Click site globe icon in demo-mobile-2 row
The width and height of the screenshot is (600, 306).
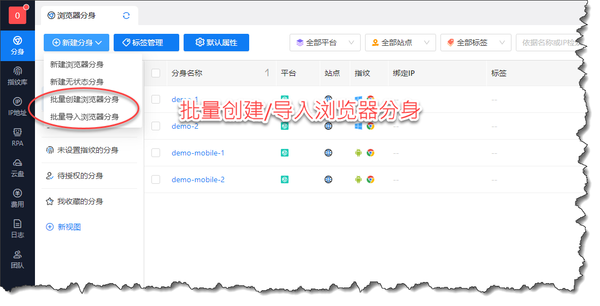[328, 179]
